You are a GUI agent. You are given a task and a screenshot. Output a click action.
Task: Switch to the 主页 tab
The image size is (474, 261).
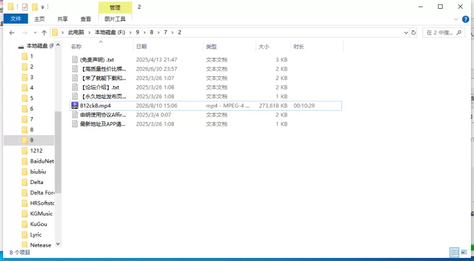39,19
